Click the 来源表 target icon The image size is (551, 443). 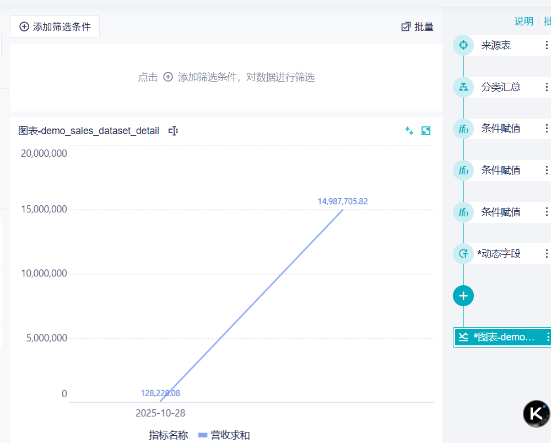463,45
